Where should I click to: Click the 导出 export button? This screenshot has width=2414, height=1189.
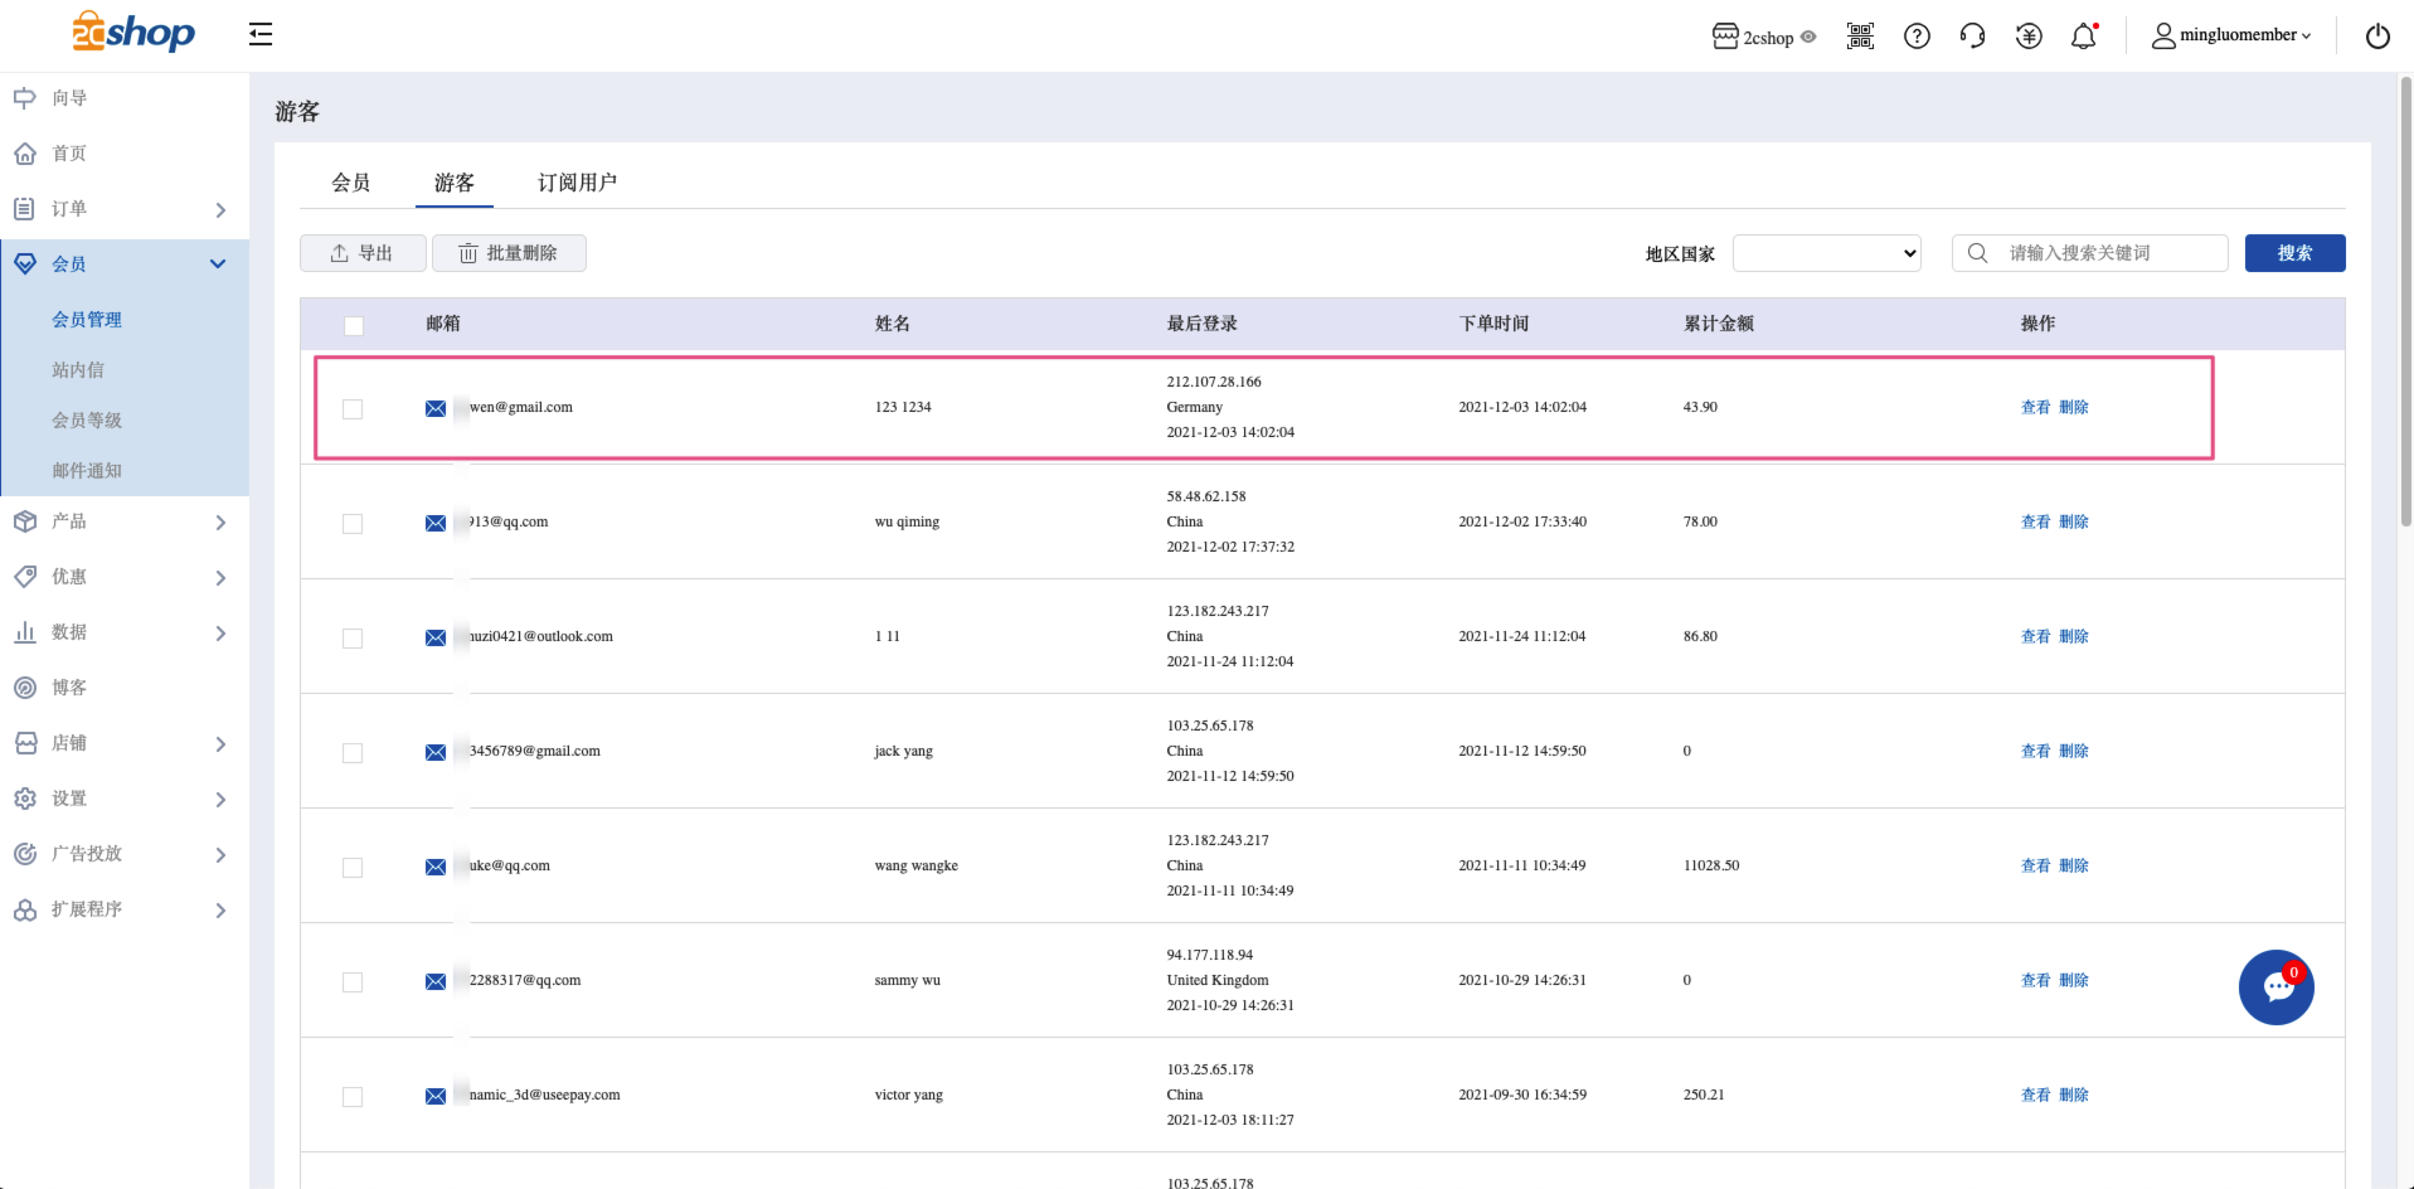(x=363, y=253)
